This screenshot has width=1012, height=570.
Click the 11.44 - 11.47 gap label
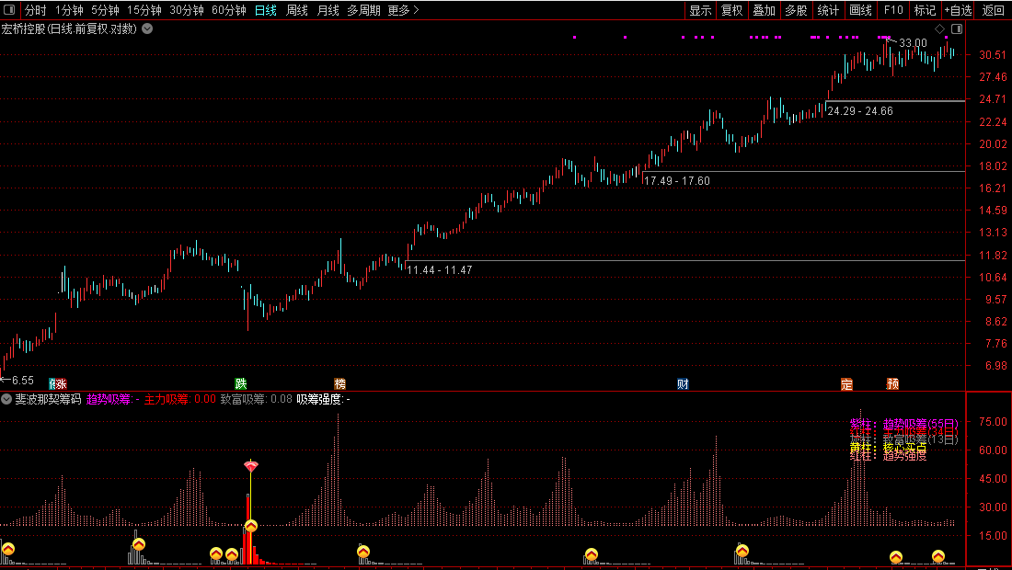point(440,270)
